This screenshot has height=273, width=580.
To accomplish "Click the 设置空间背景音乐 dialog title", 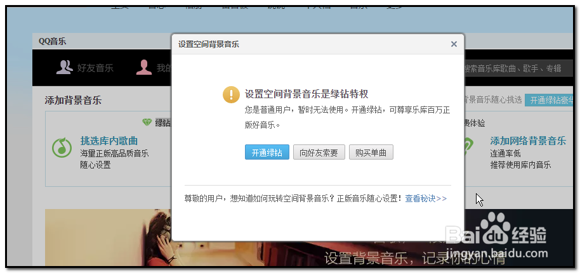I will point(209,44).
